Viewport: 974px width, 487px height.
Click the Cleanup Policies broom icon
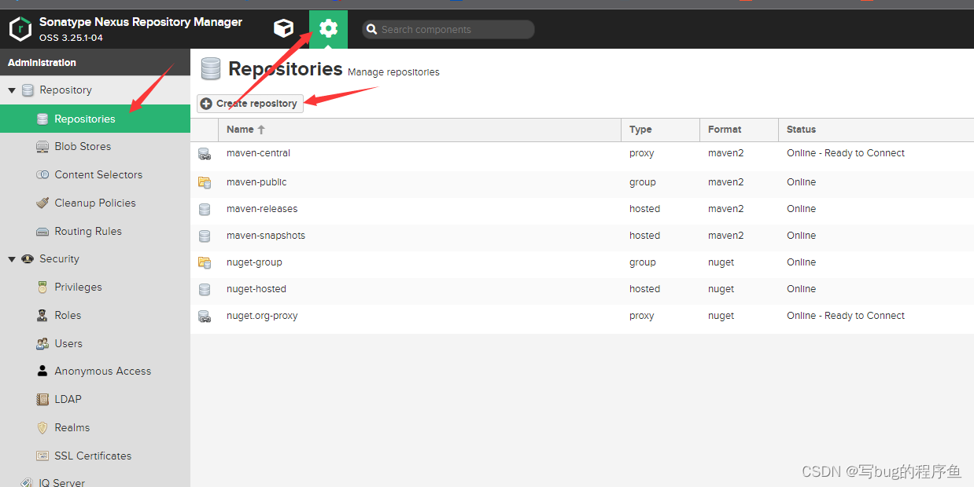coord(42,203)
